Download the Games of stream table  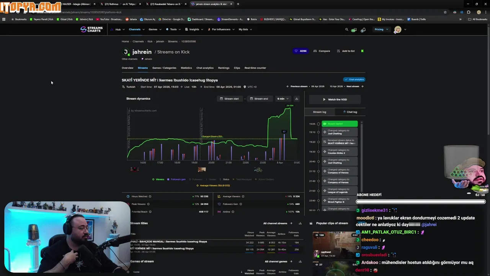pos(300,261)
